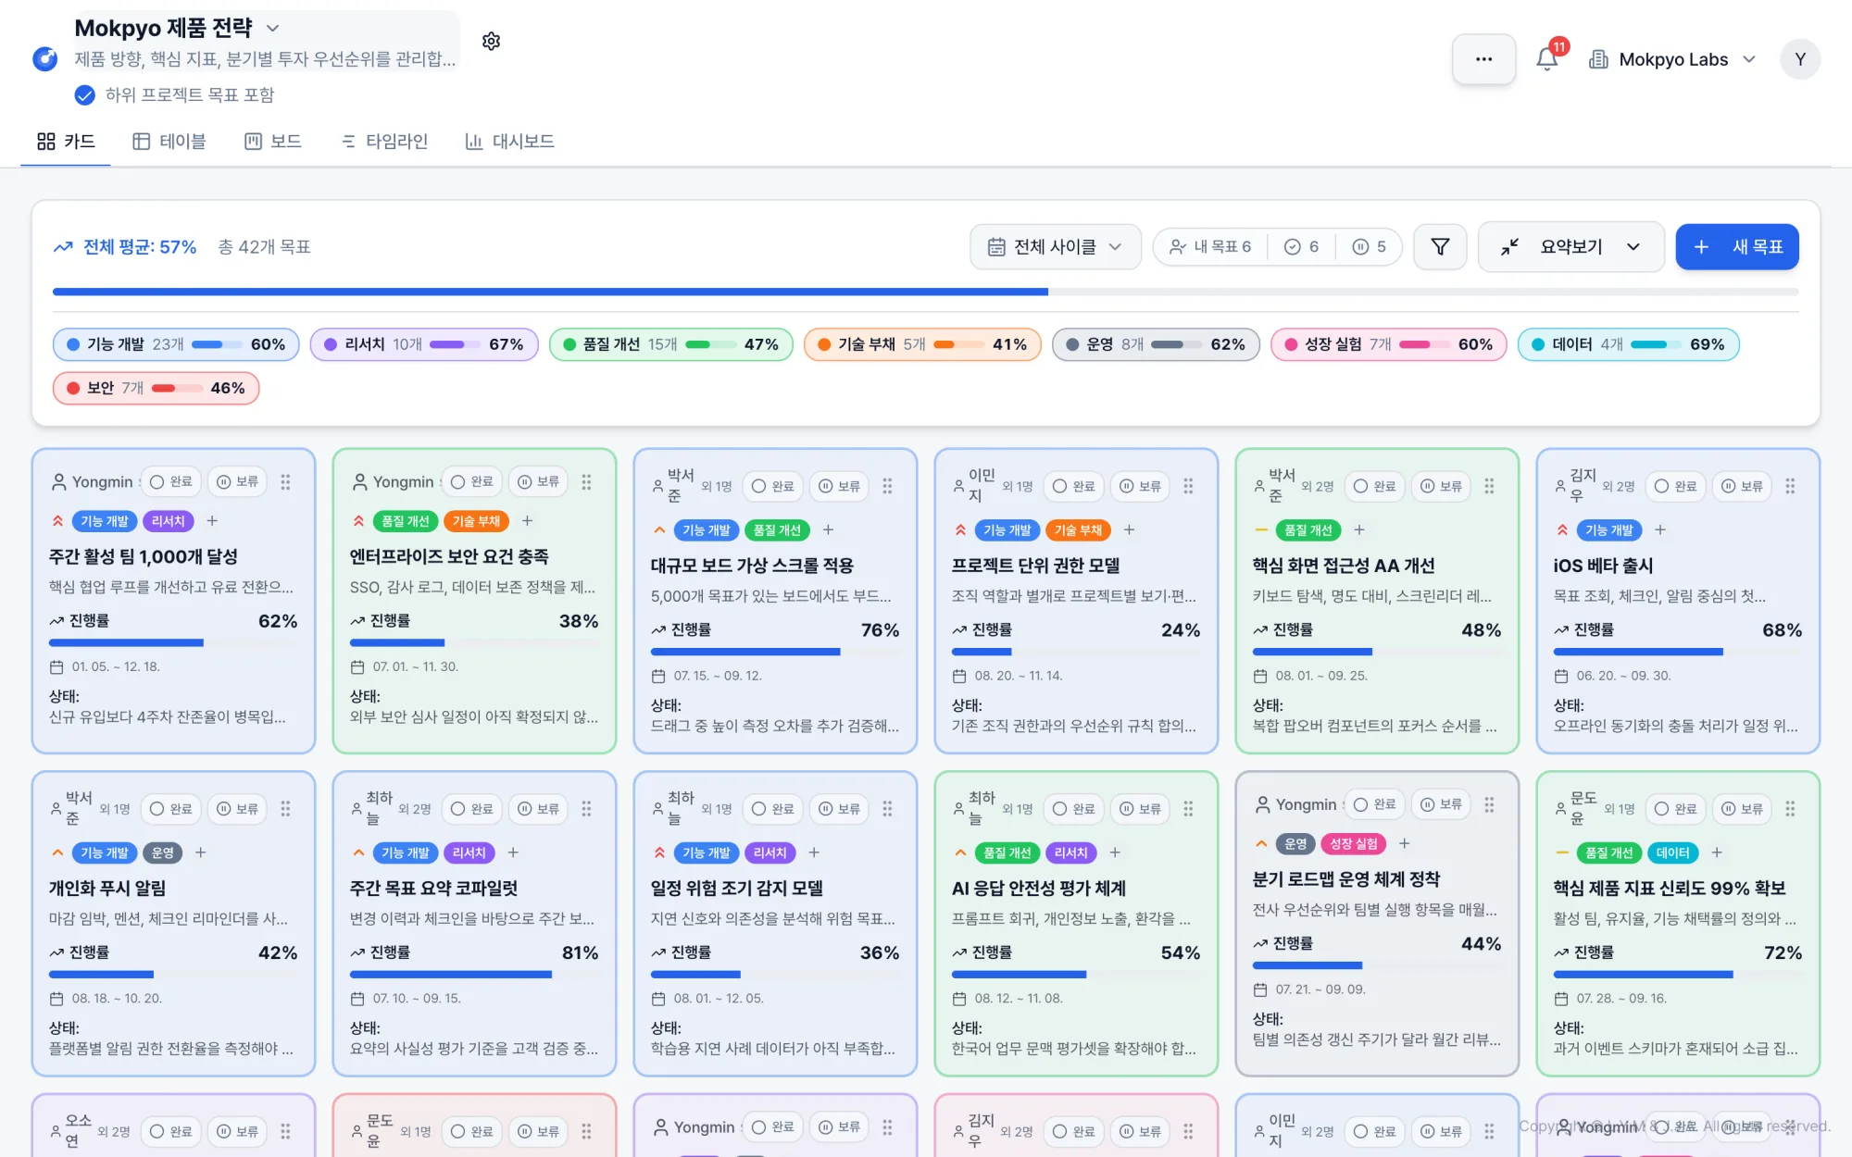The image size is (1852, 1157).
Task: Click drag handle on iOS 베타 출시 card
Action: [1790, 486]
